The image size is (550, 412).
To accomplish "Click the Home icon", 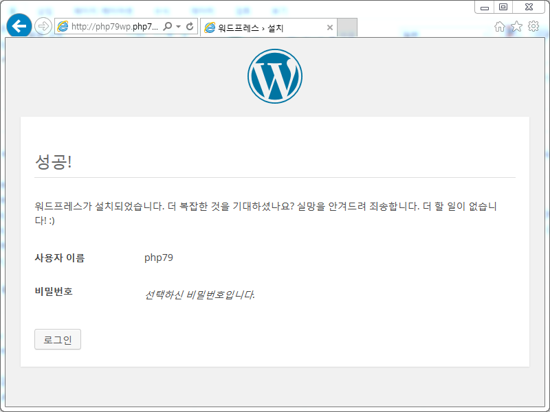I will coord(500,26).
